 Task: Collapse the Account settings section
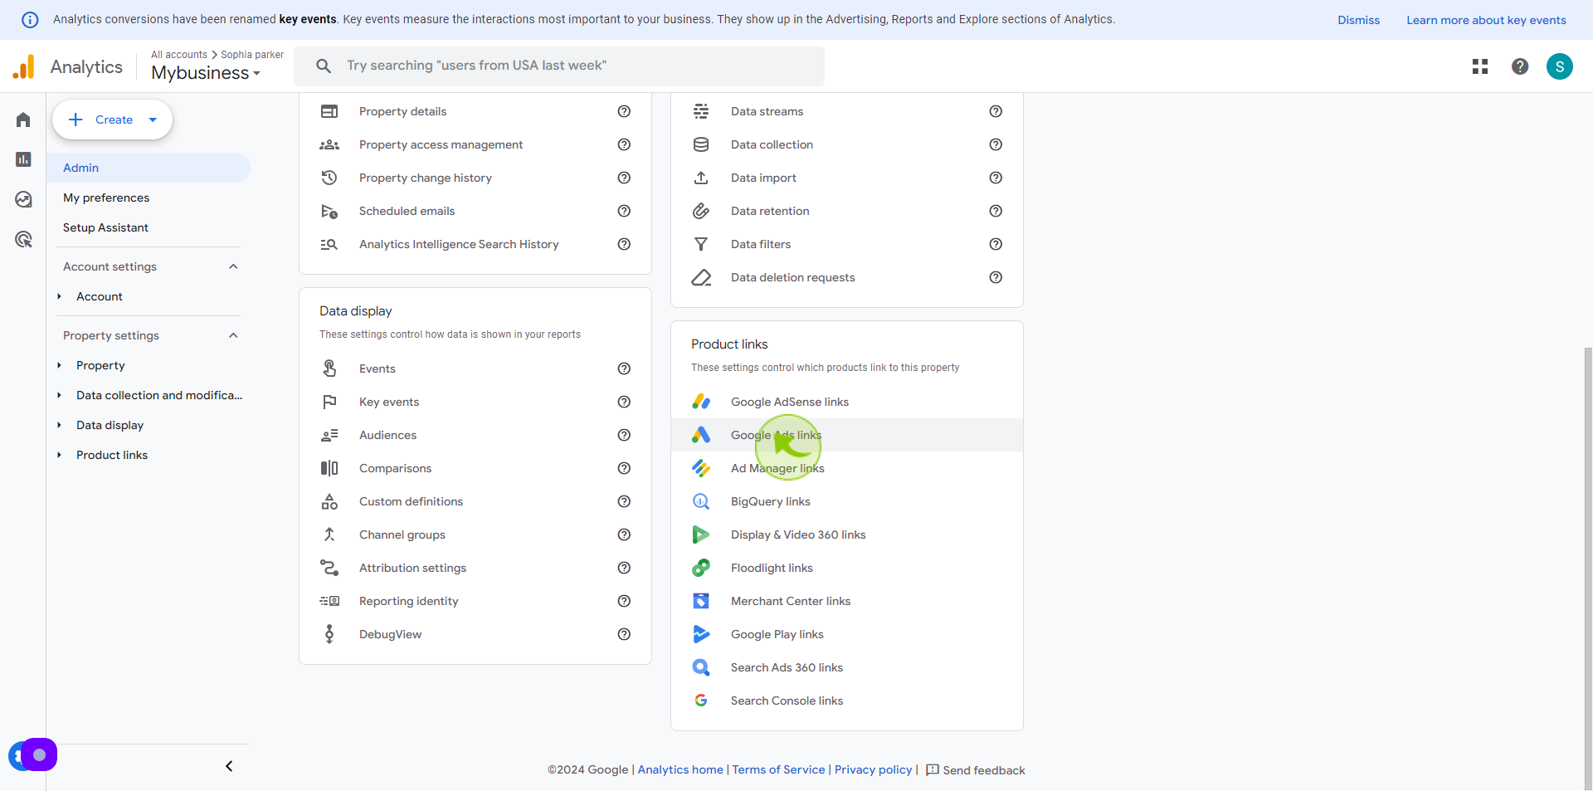(233, 266)
